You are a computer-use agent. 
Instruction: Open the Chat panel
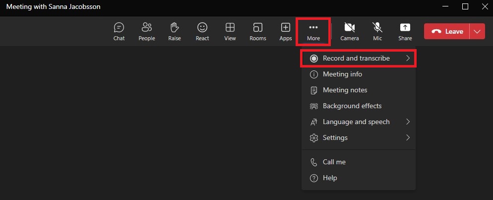coord(119,31)
